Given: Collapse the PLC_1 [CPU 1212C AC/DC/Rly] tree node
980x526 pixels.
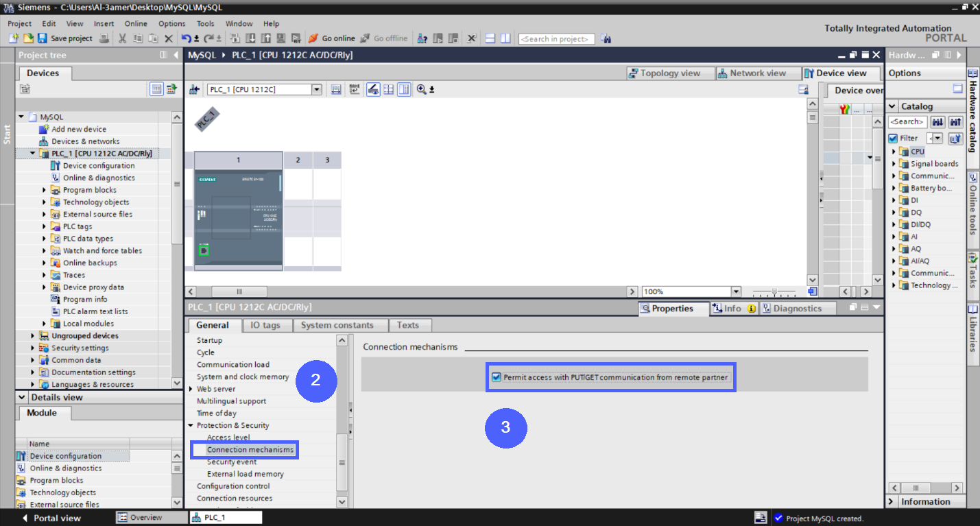Looking at the screenshot, I should (32, 154).
